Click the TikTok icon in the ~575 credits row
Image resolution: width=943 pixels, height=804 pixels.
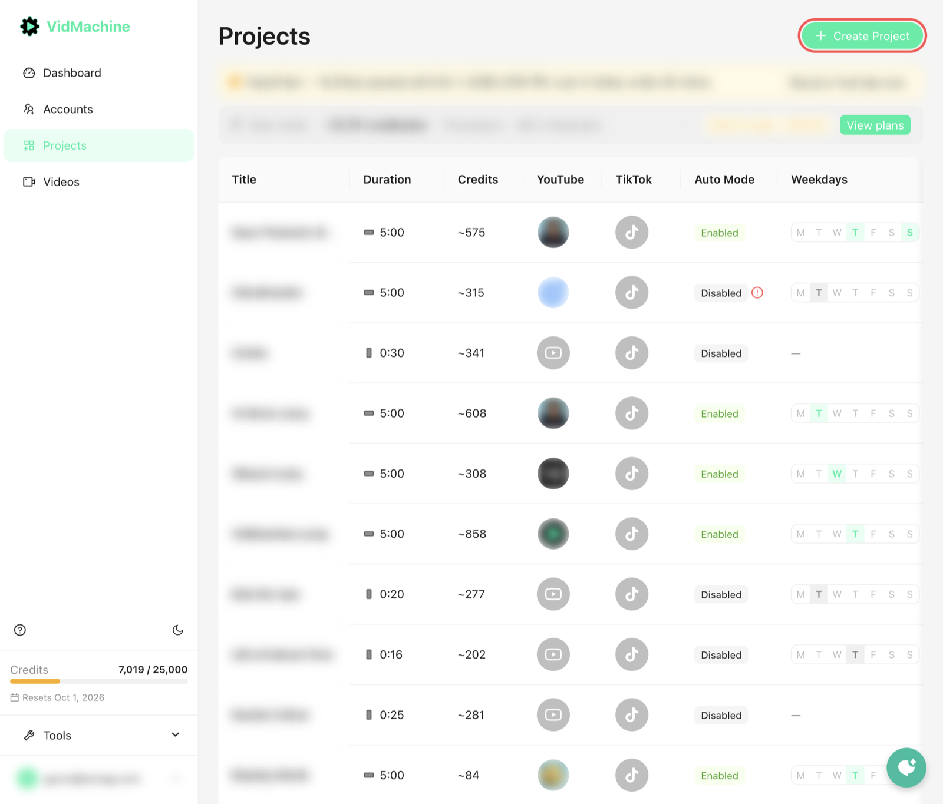(632, 233)
